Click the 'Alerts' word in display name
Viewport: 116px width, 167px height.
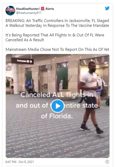point(50,9)
